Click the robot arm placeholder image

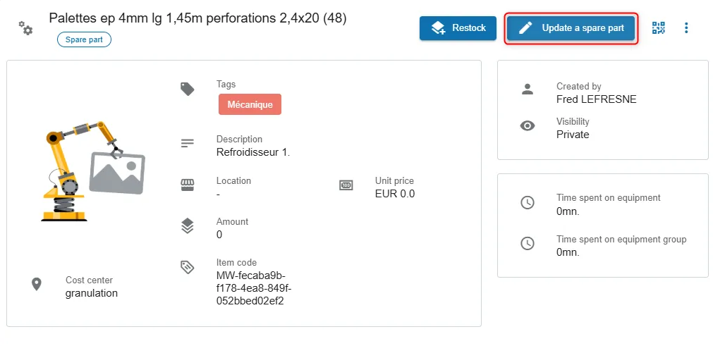tap(93, 171)
